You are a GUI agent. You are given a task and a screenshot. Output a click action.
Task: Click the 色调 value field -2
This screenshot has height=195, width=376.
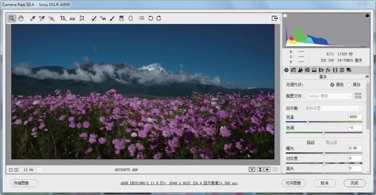(x=355, y=127)
